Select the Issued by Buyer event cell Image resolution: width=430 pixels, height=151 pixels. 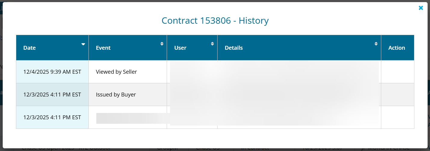point(116,95)
